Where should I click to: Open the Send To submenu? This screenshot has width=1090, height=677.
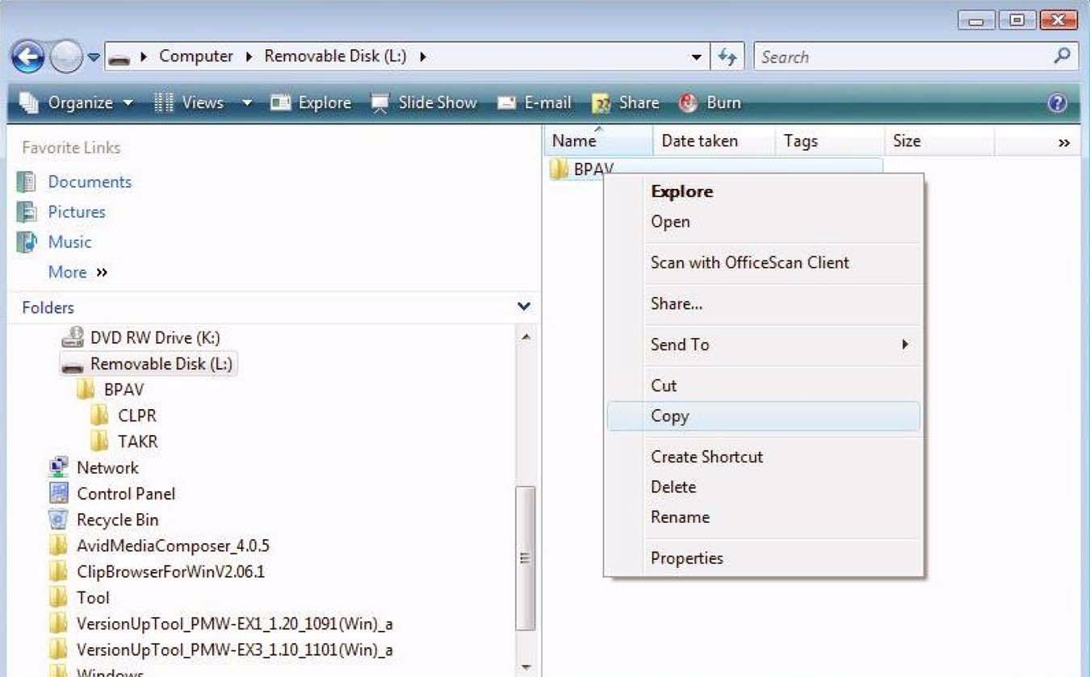680,345
